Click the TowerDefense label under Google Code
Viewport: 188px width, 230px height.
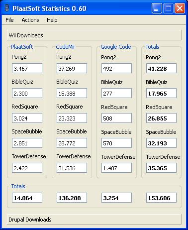tap(118, 157)
